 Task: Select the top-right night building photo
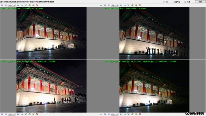[x=154, y=33]
